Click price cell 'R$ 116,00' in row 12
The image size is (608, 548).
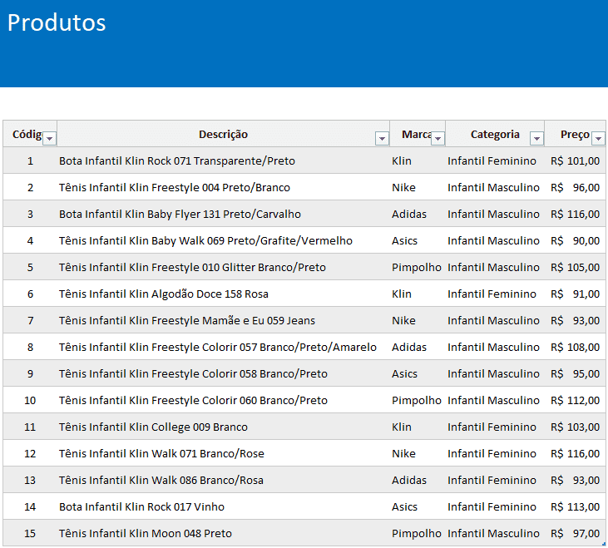(576, 453)
